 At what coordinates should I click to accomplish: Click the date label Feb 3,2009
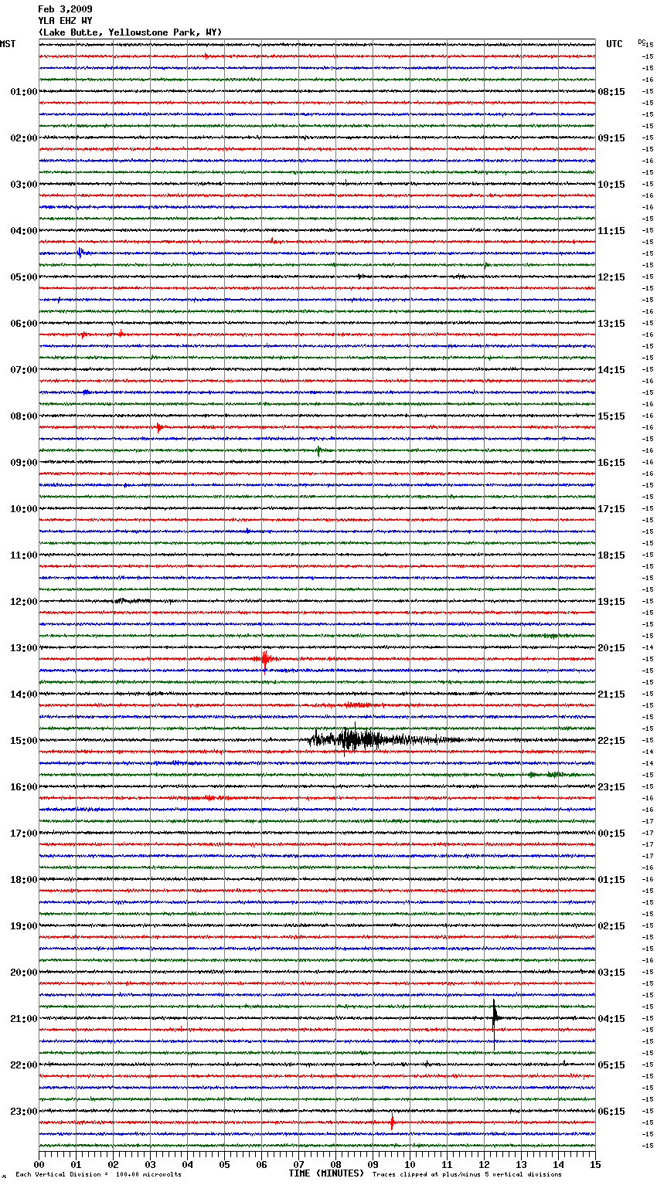point(65,9)
